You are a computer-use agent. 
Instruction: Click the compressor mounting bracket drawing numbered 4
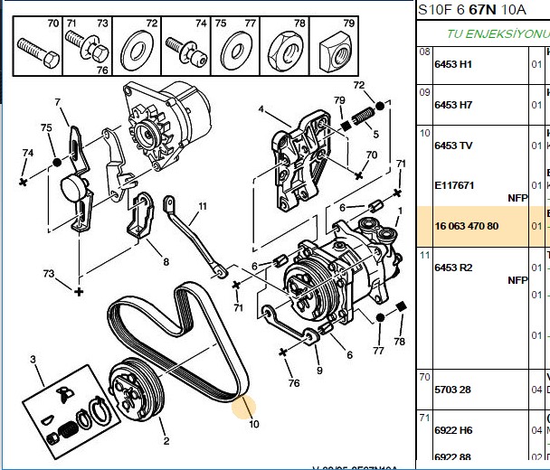tap(302, 161)
